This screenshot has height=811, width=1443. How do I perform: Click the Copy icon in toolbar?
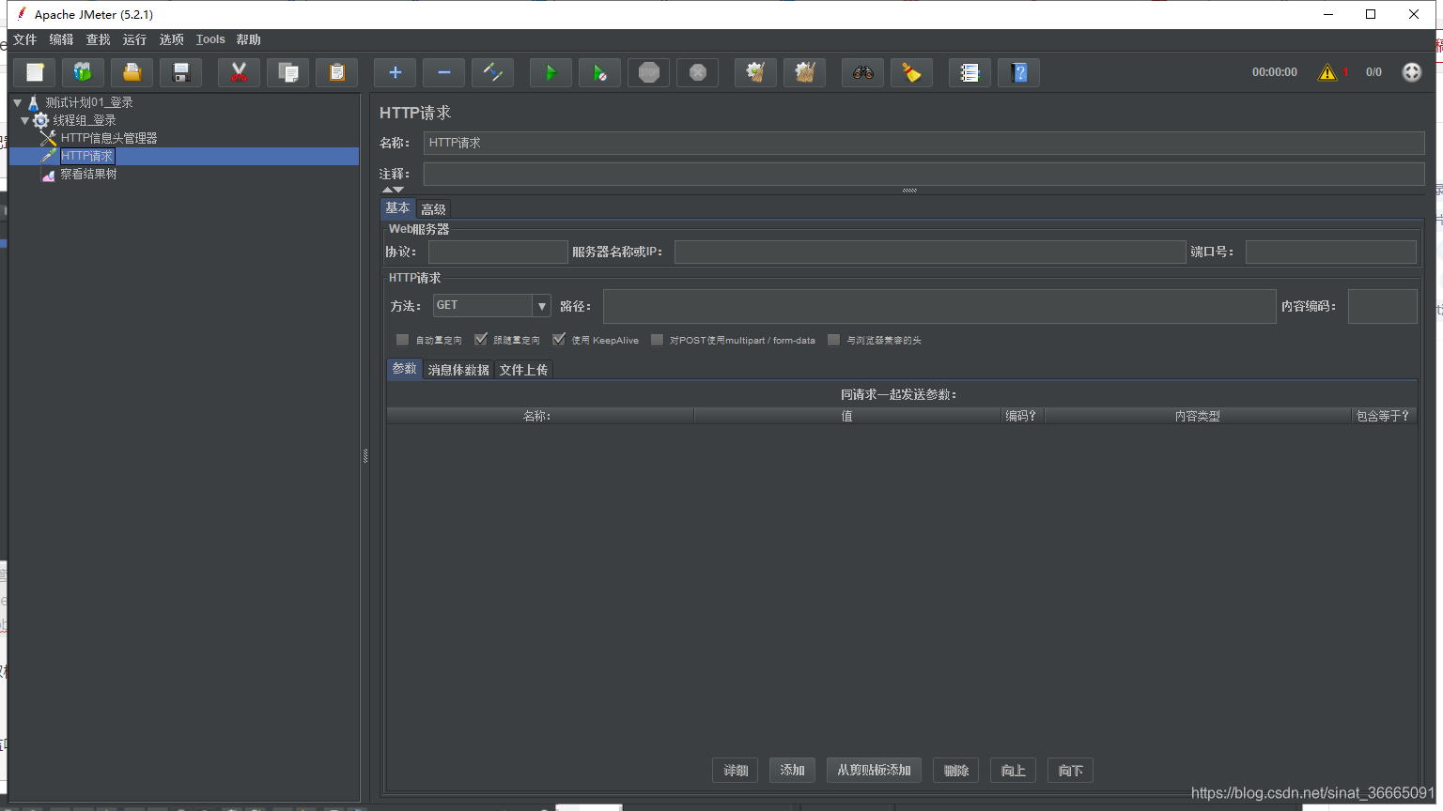click(288, 72)
